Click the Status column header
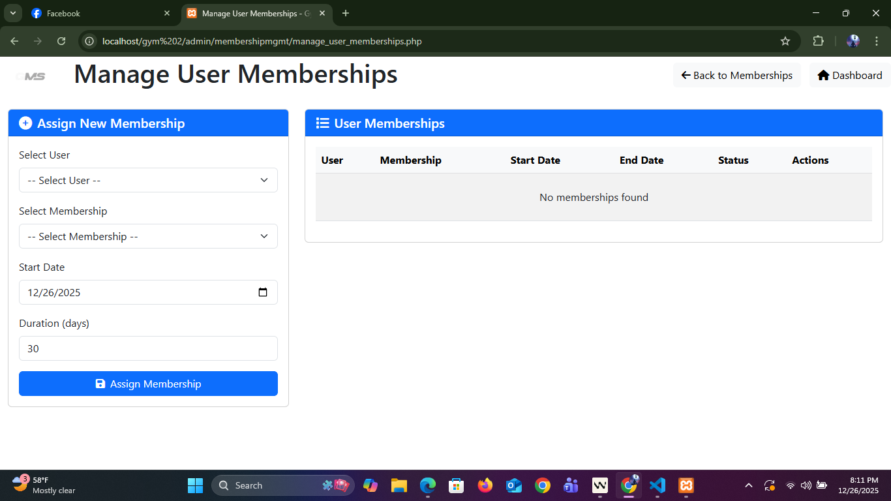 click(x=733, y=160)
